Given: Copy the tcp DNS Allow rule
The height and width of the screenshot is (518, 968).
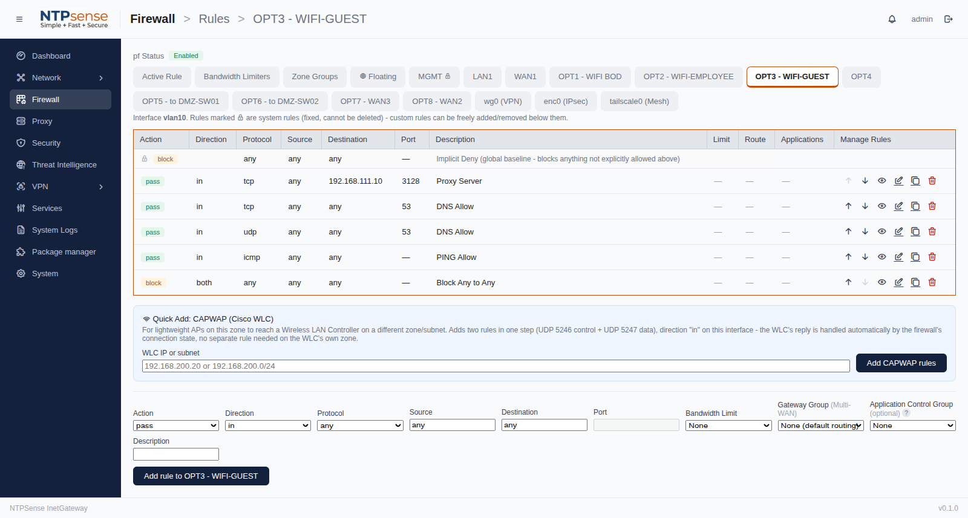Looking at the screenshot, I should (x=915, y=206).
